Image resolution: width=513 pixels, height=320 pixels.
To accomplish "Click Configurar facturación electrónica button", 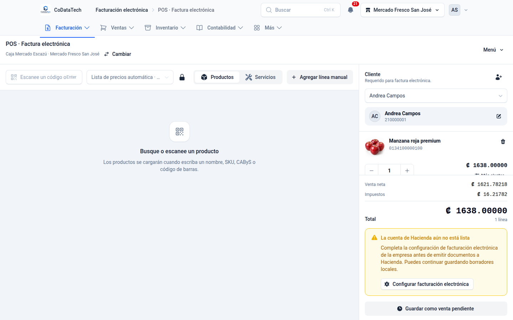I will [427, 284].
